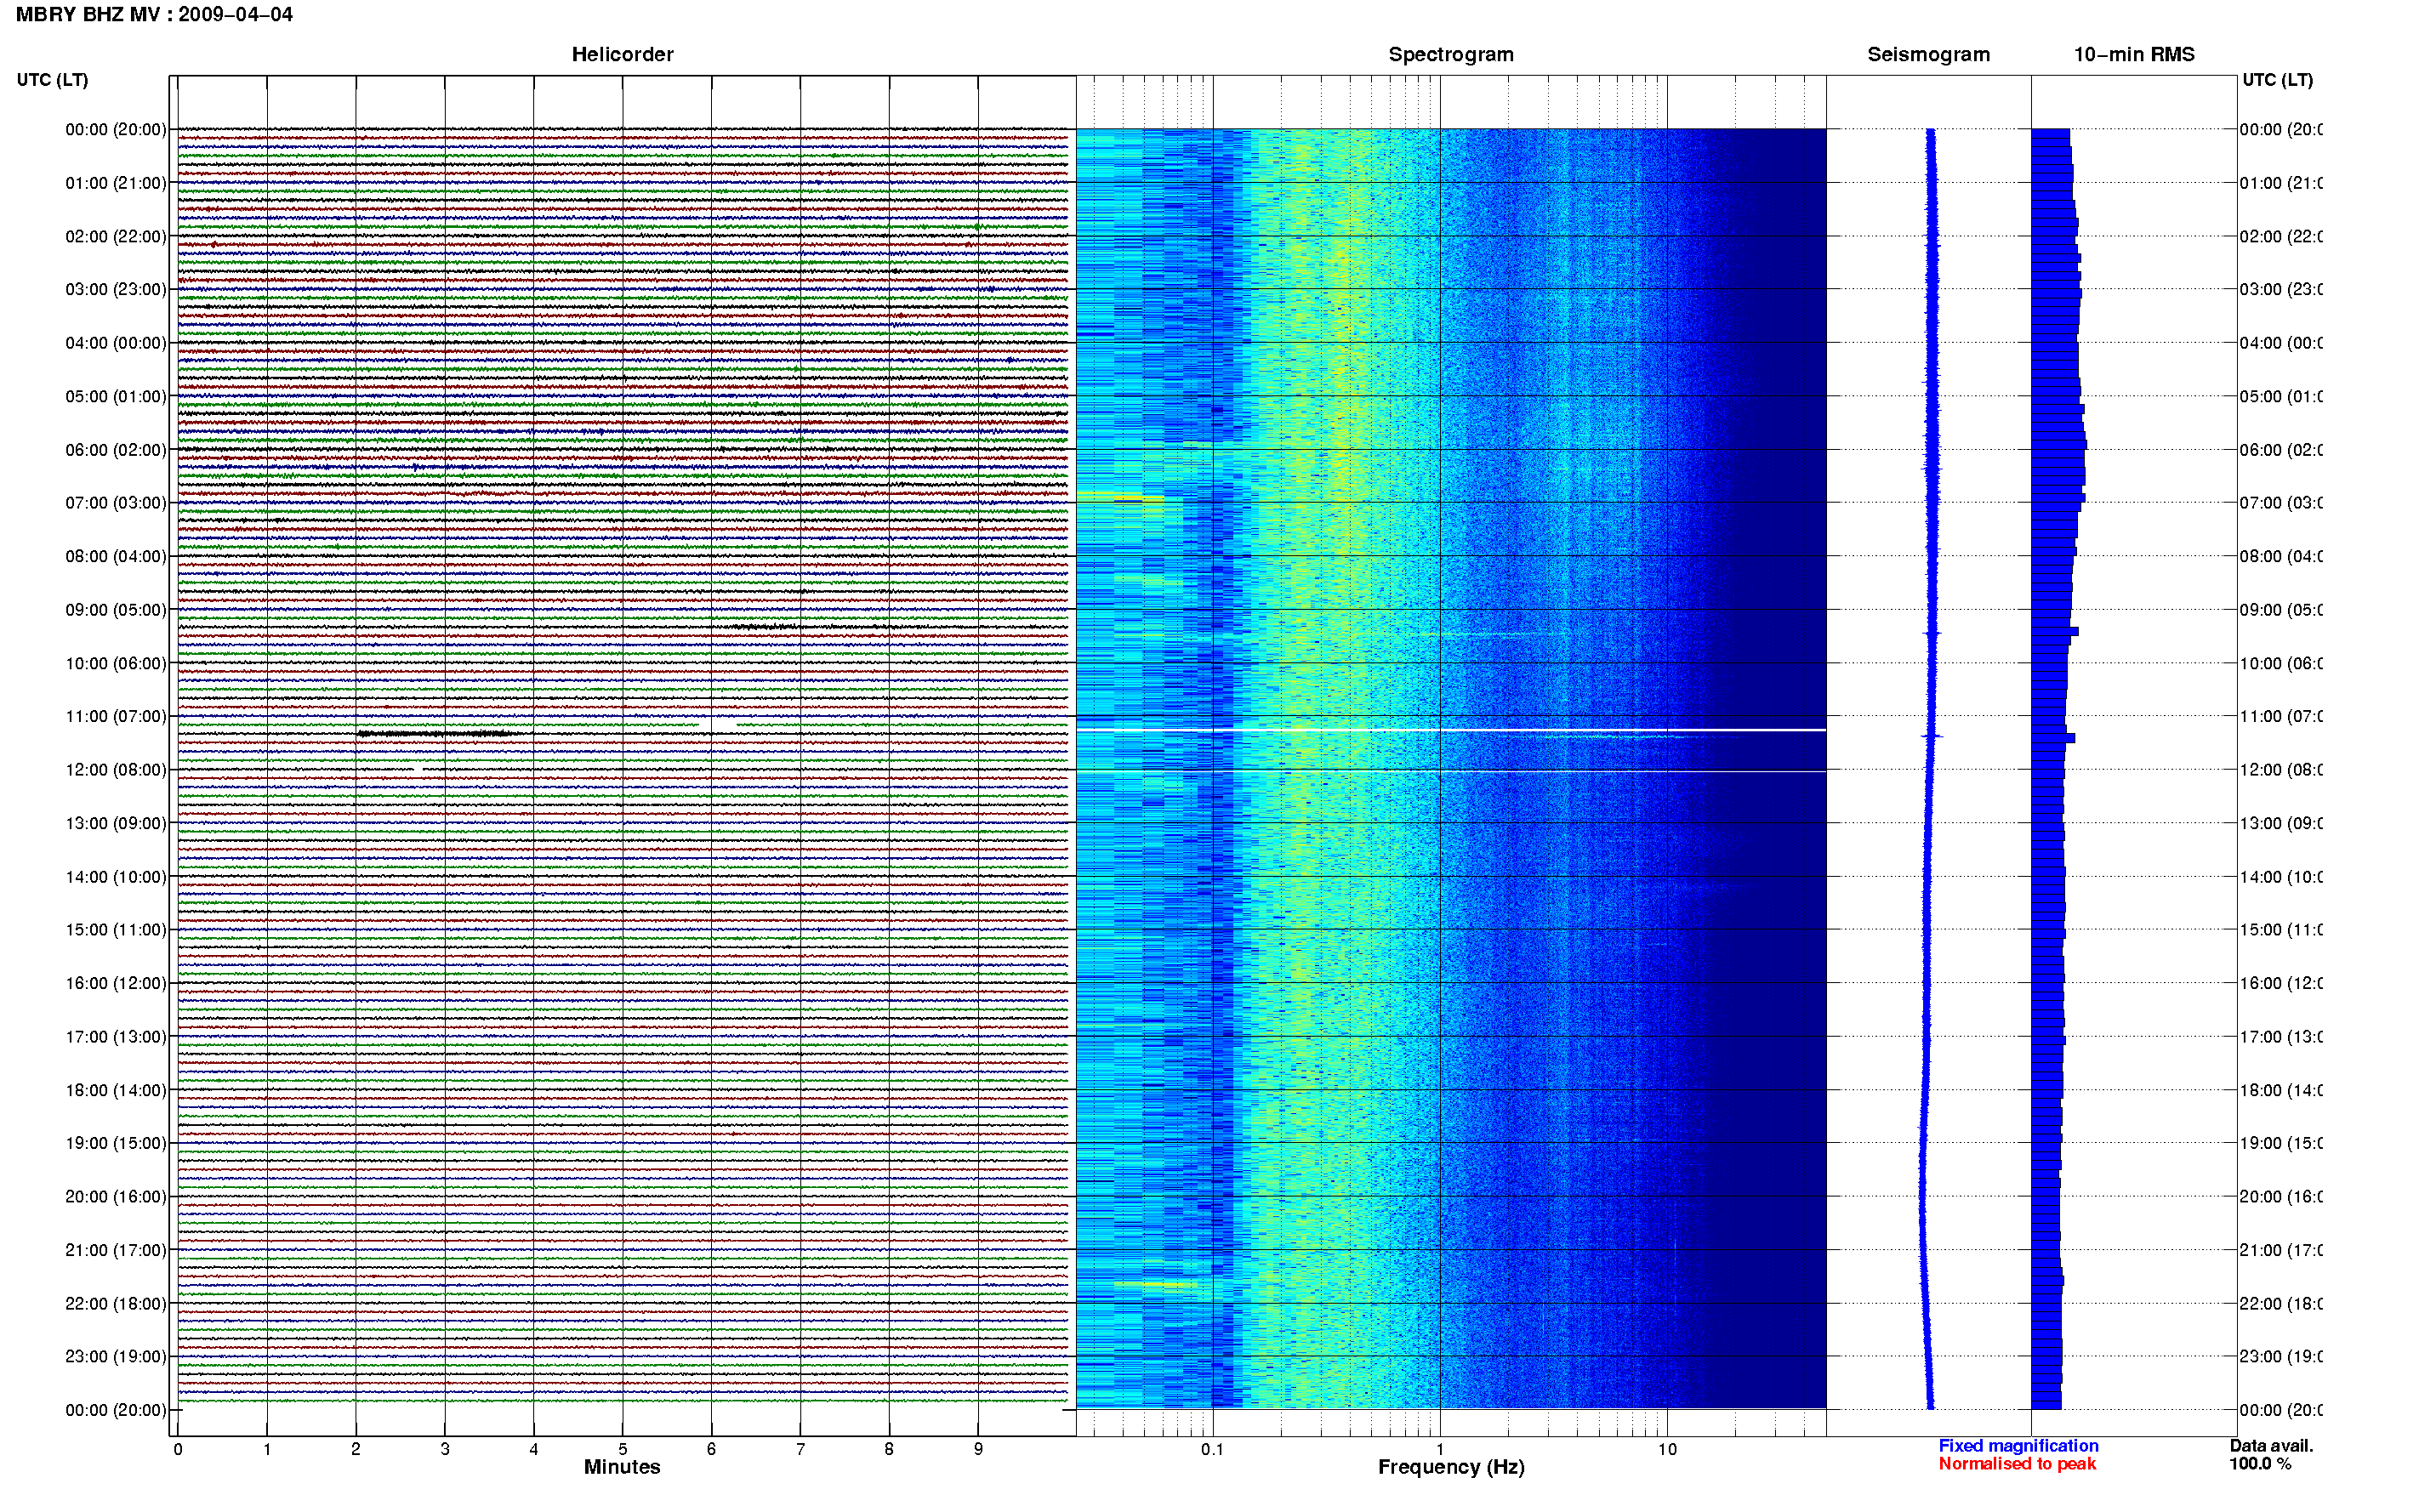Click the left '10:00 (06:00)' time label
Screen dimensions: 2419x1512
click(x=116, y=663)
